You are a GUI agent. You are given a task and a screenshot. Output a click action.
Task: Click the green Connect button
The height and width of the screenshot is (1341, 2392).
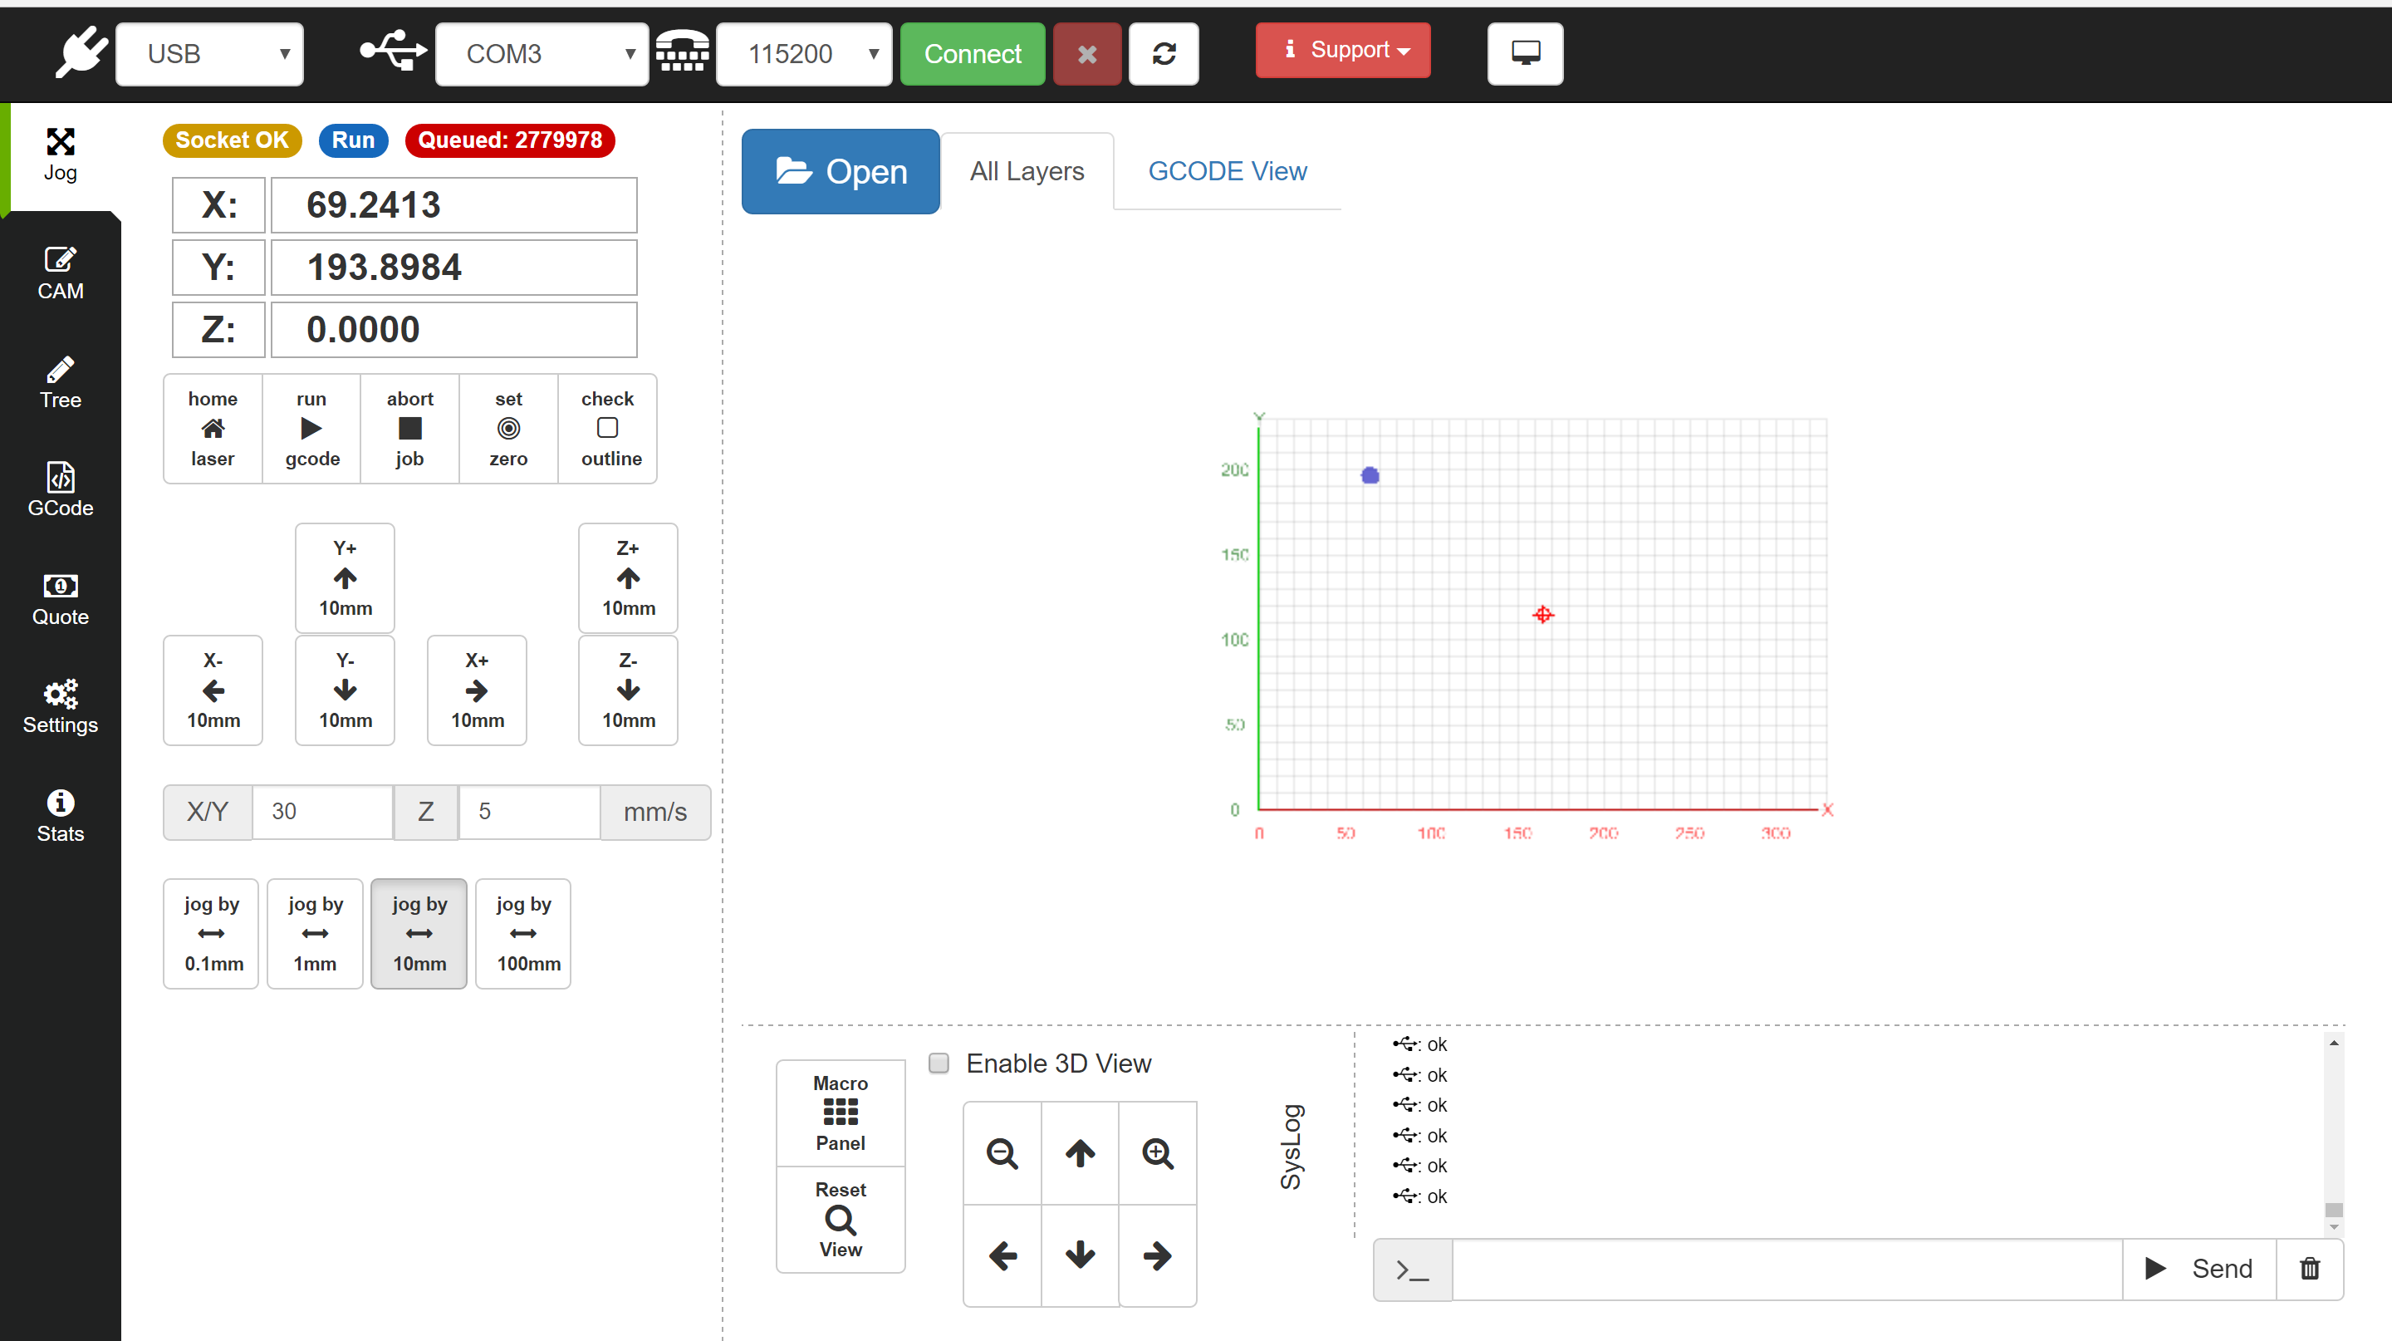click(x=973, y=54)
